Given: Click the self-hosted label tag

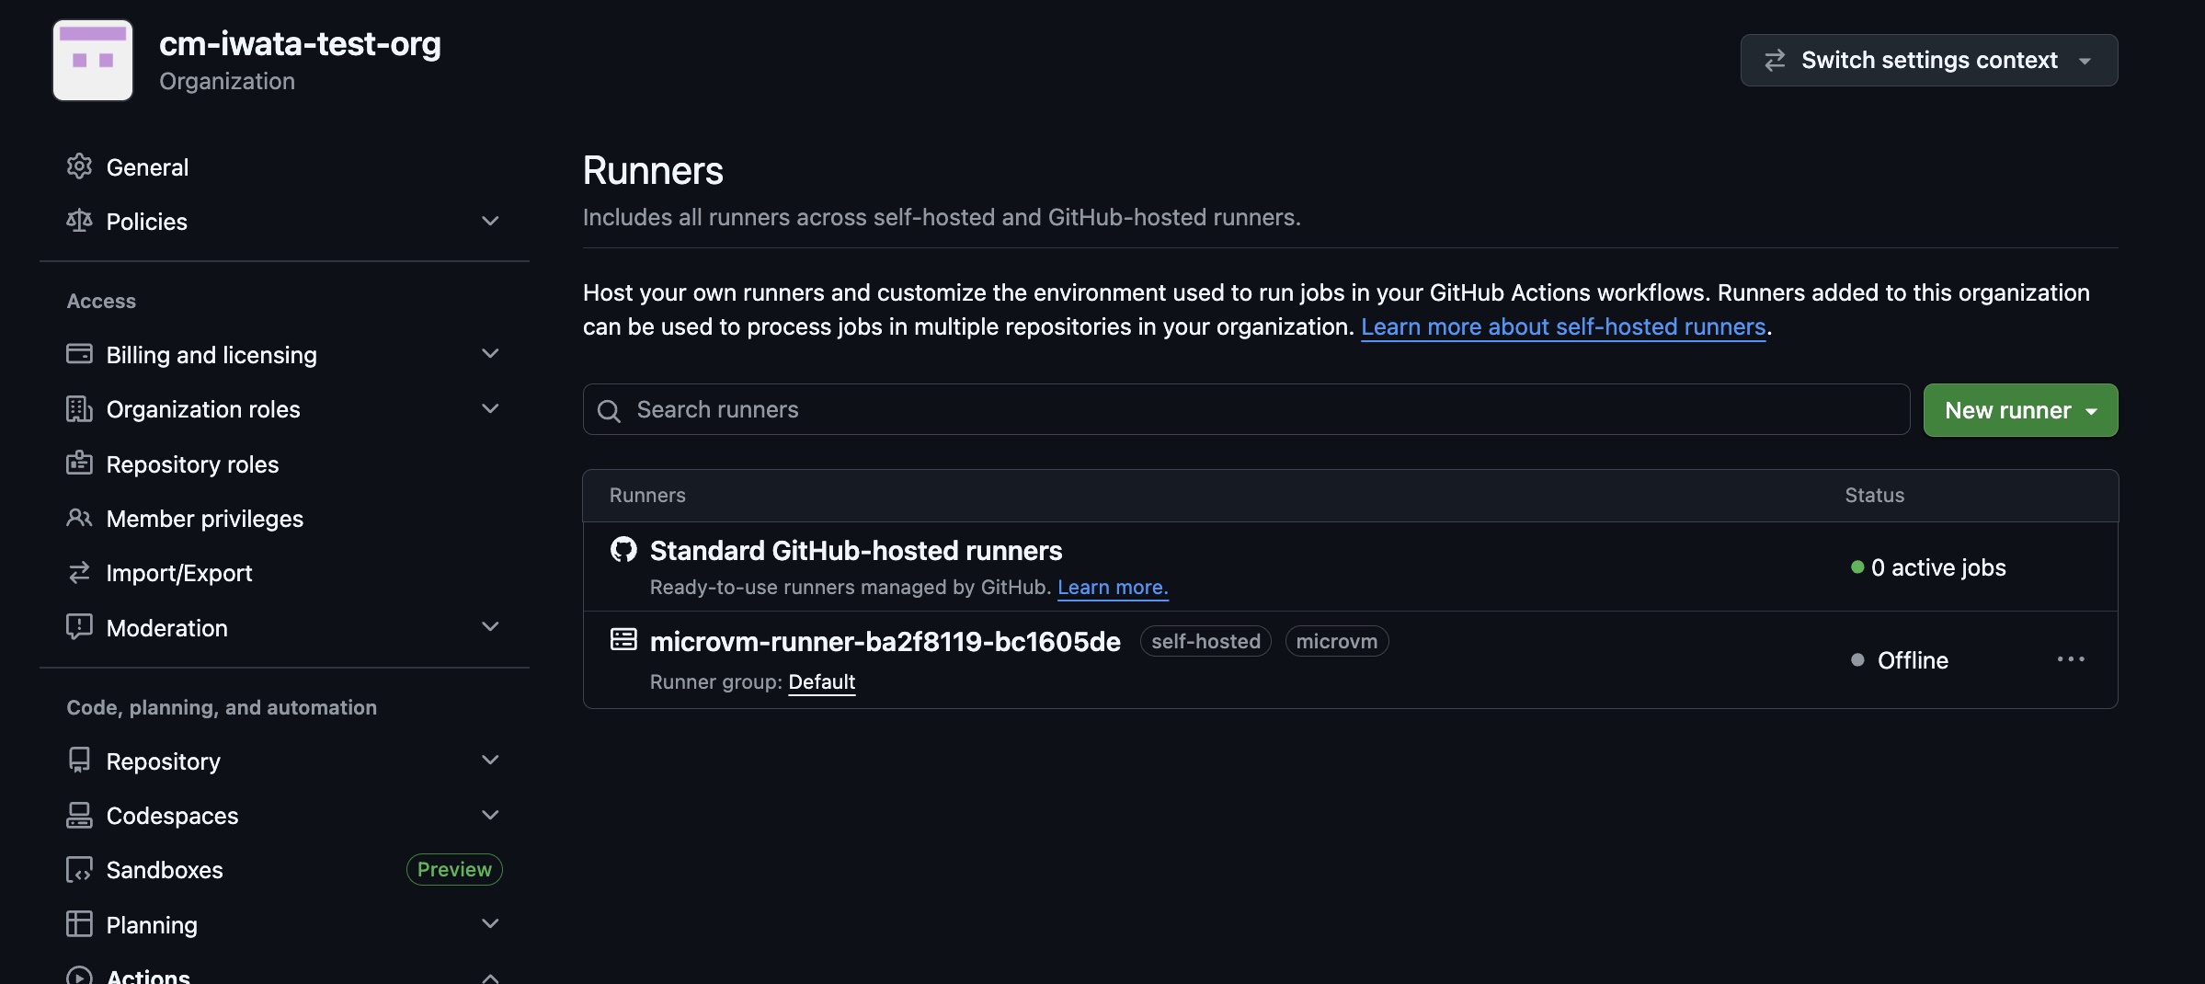Looking at the screenshot, I should (1205, 641).
